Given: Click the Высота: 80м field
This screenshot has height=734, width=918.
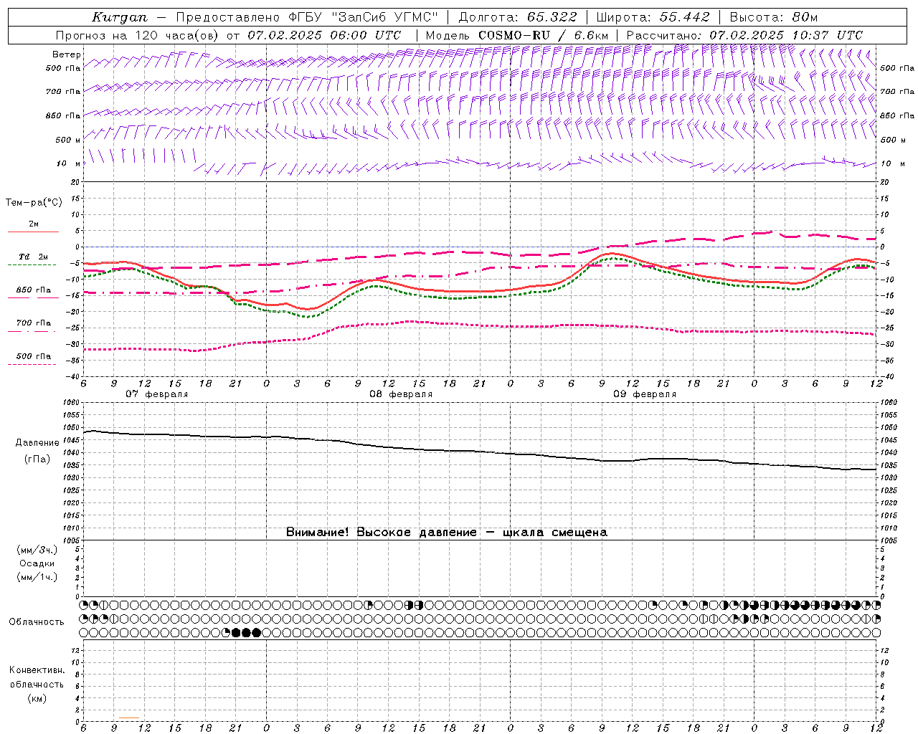Looking at the screenshot, I should pos(773,17).
